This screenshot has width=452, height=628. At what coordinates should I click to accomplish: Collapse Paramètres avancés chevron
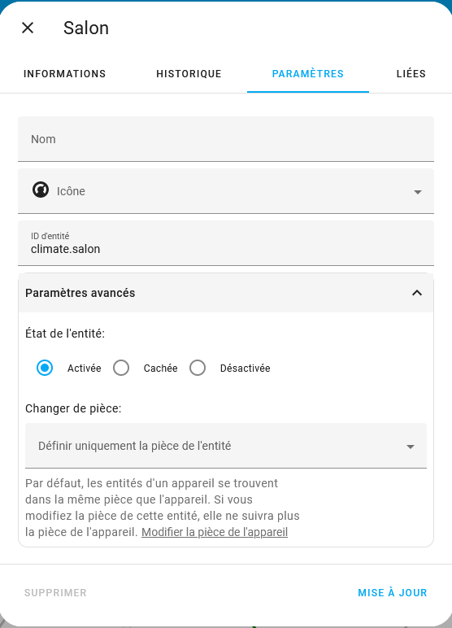tap(417, 293)
